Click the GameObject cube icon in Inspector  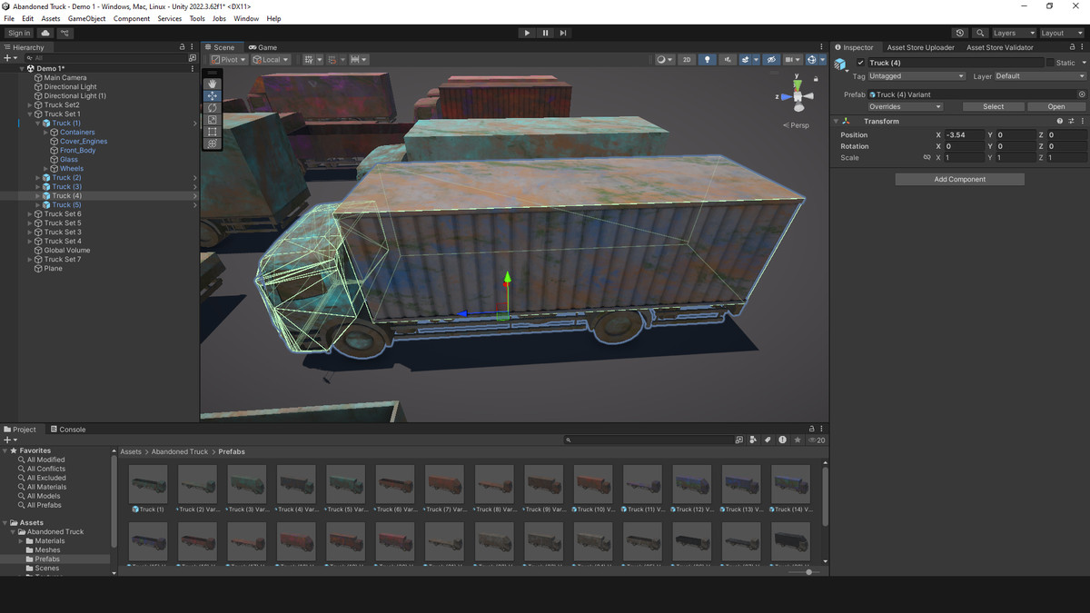click(x=841, y=64)
